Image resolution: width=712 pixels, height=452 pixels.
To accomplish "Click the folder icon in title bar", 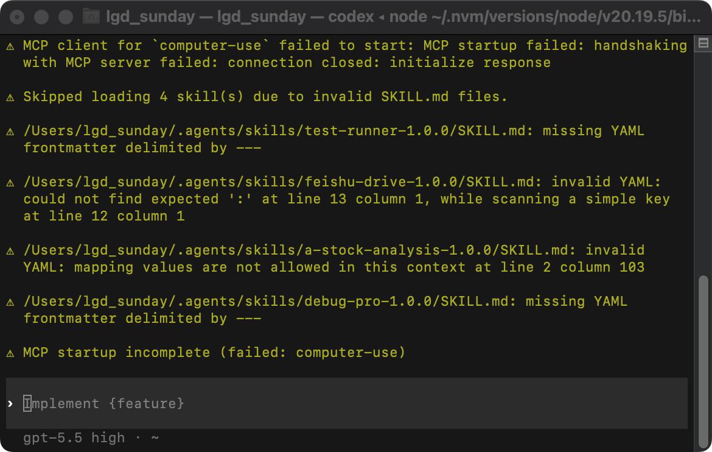I will 91,17.
